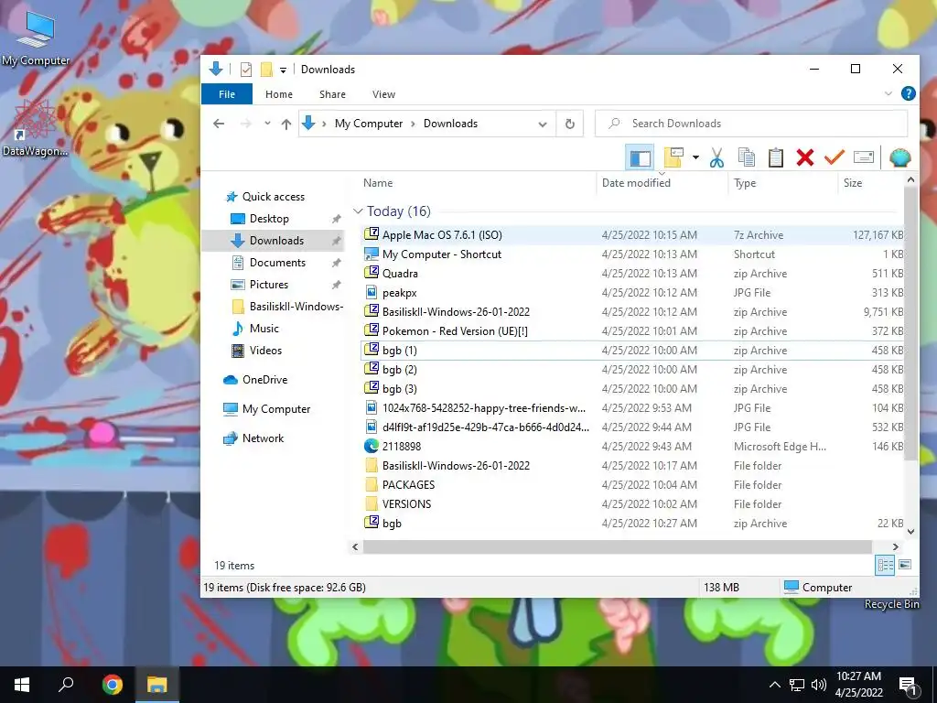The height and width of the screenshot is (703, 937).
Task: Select the VERSIONS folder
Action: point(632,504)
